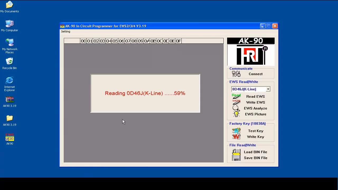338x190 pixels.
Task: Click the hex column header 0F
Action: 179,41
